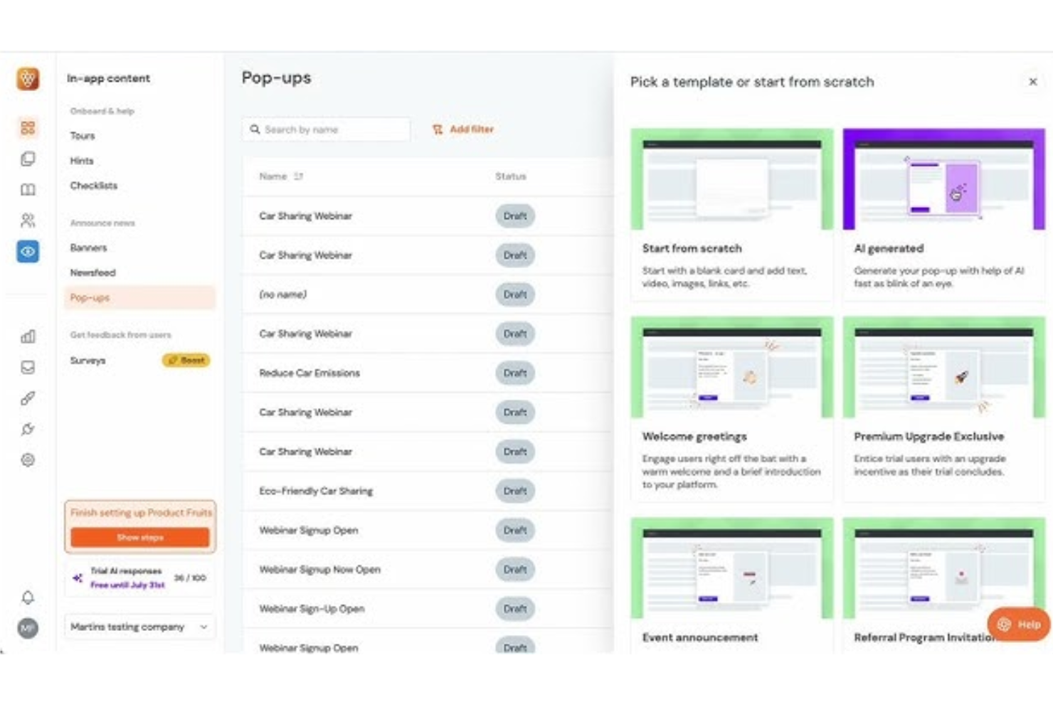Open the analytics bar chart icon

[27, 336]
